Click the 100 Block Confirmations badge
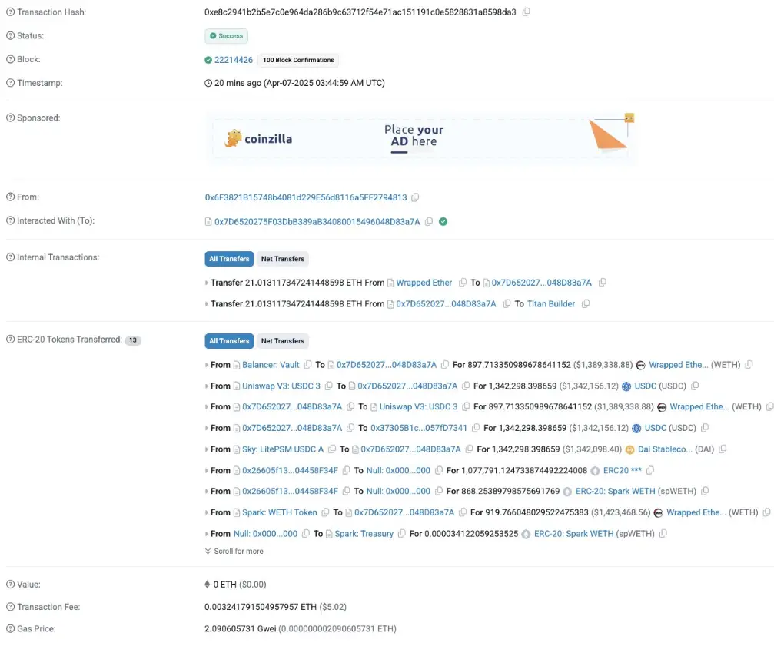This screenshot has width=774, height=646. click(298, 60)
